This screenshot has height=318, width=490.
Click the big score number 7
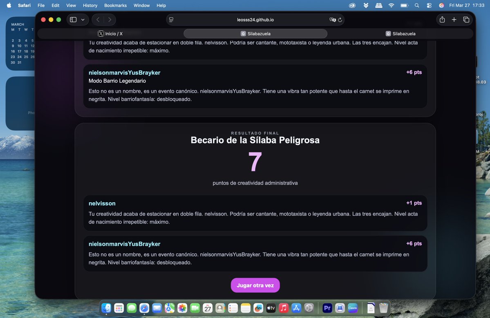[255, 161]
